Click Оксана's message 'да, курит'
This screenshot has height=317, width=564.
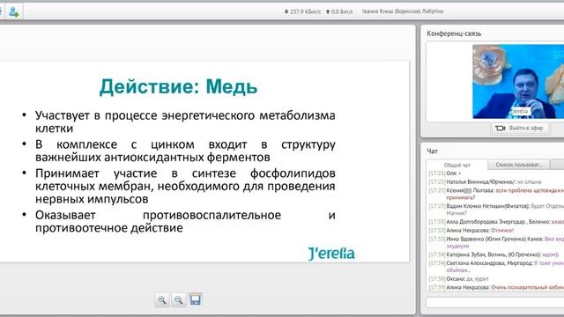tap(458, 278)
